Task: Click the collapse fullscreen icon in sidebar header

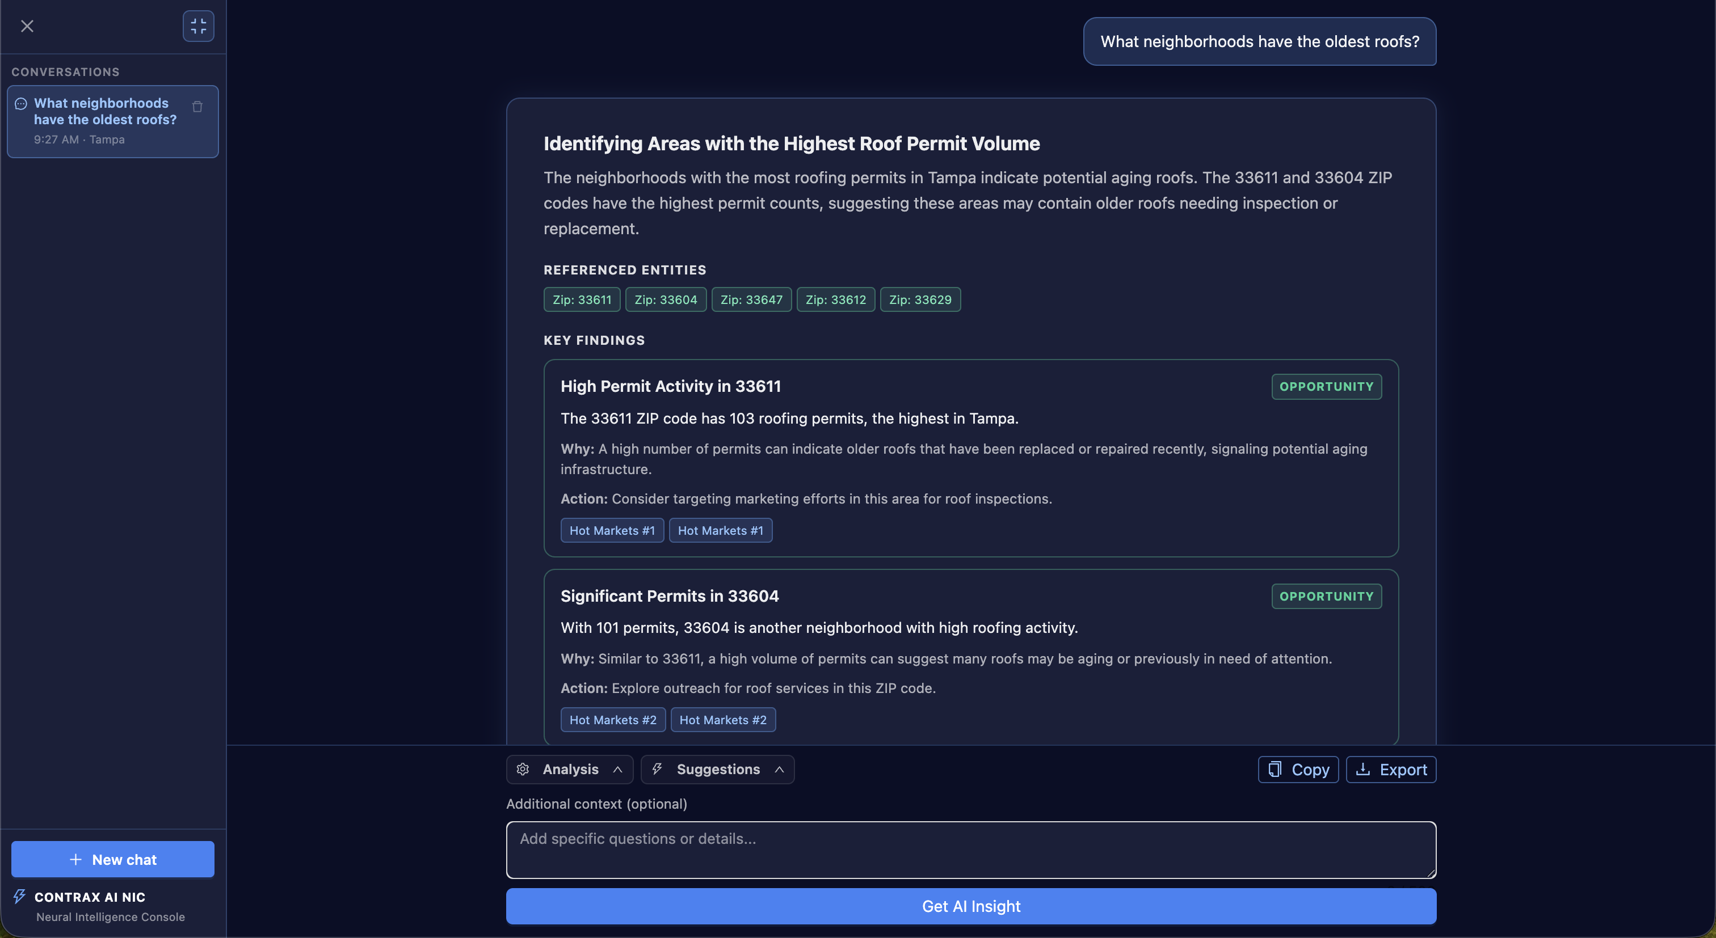Action: pyautogui.click(x=199, y=26)
